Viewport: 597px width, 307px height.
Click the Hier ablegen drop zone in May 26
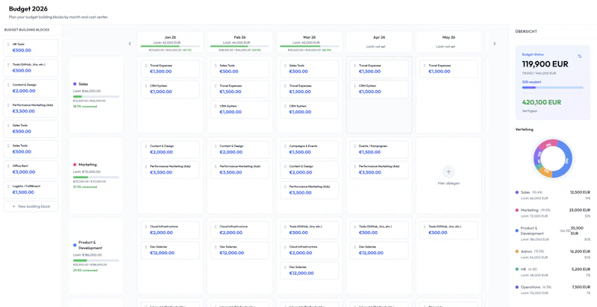point(448,176)
